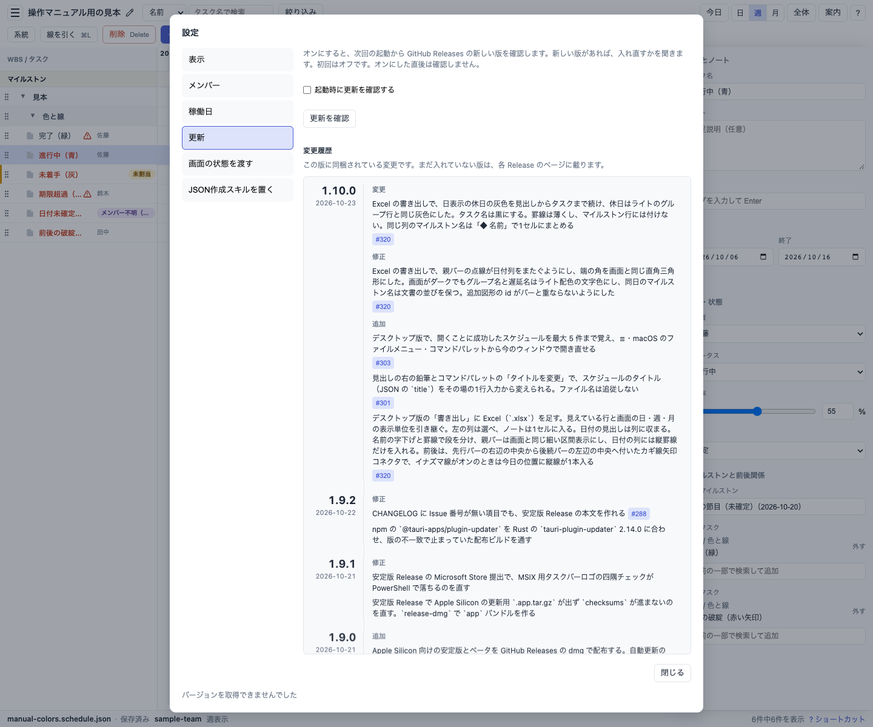The image size is (873, 727).
Task: Click the ショートカット link in status bar
Action: [837, 719]
